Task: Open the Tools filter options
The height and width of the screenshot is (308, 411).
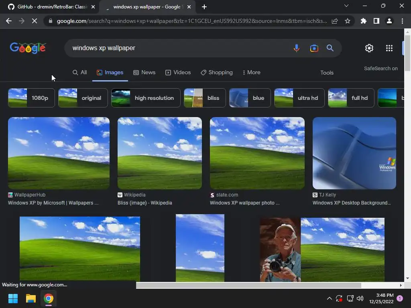Action: (327, 73)
